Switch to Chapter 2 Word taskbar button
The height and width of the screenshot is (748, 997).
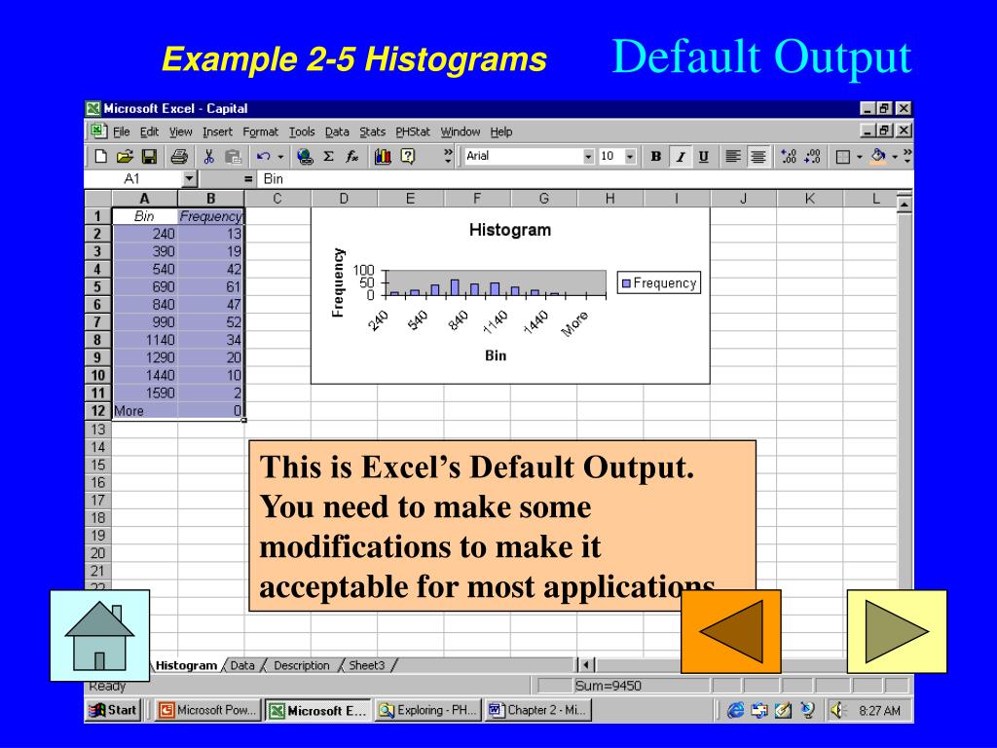coord(537,710)
